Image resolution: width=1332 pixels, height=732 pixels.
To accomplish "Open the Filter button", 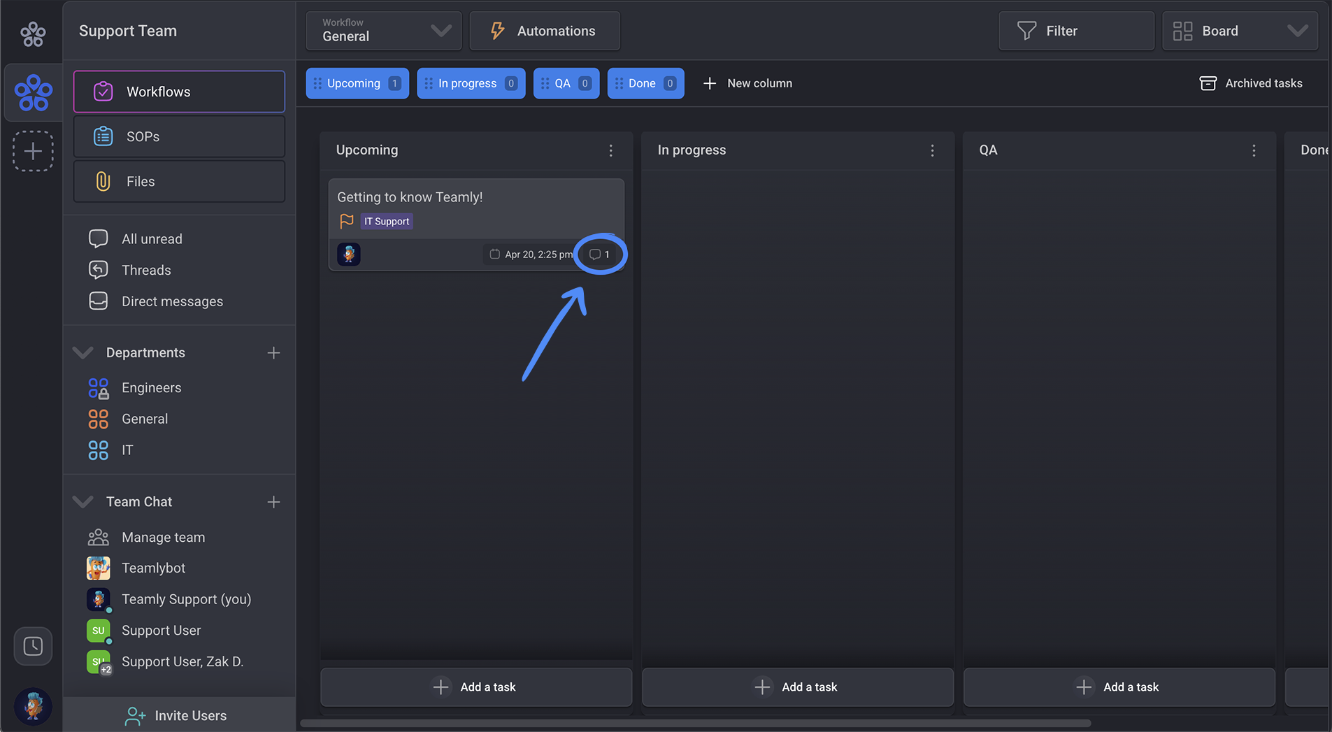I will tap(1076, 31).
